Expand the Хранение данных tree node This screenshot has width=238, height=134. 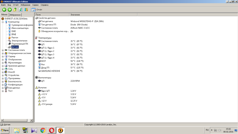point(3,66)
